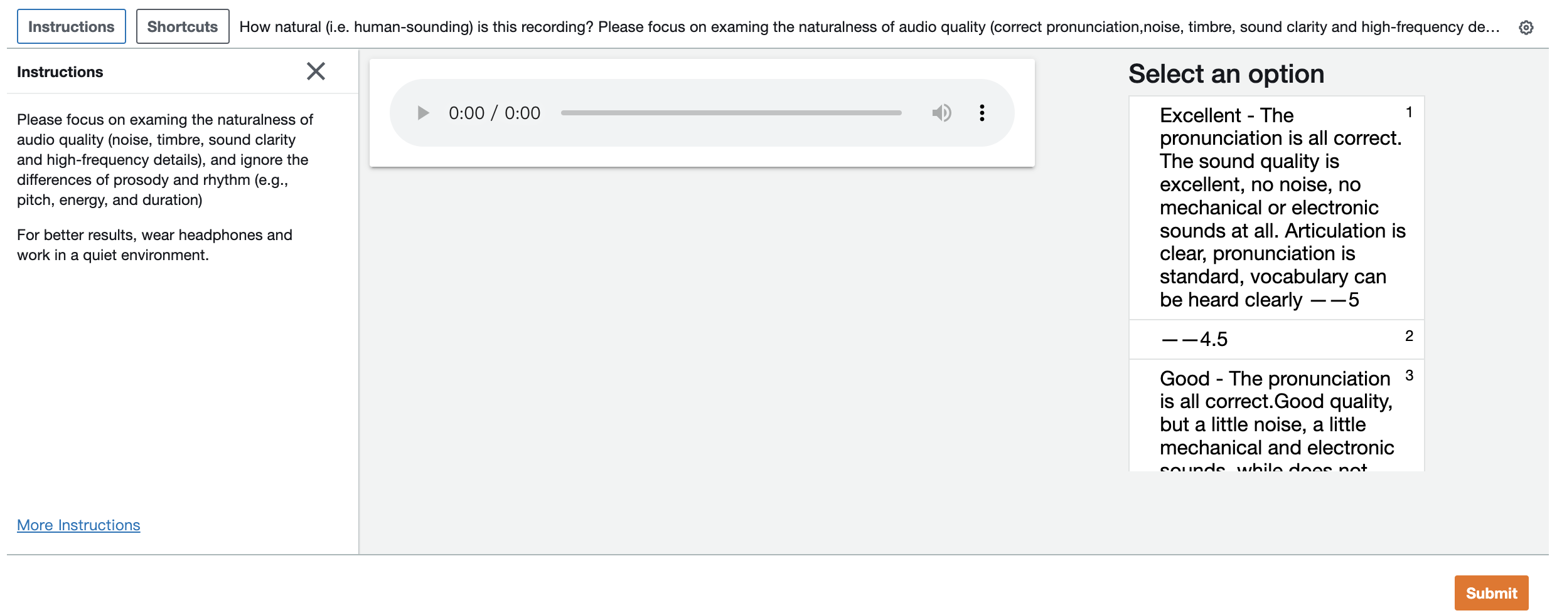Click shortcut number 1 beside Excellent
This screenshot has width=1557, height=613.
tap(1409, 112)
